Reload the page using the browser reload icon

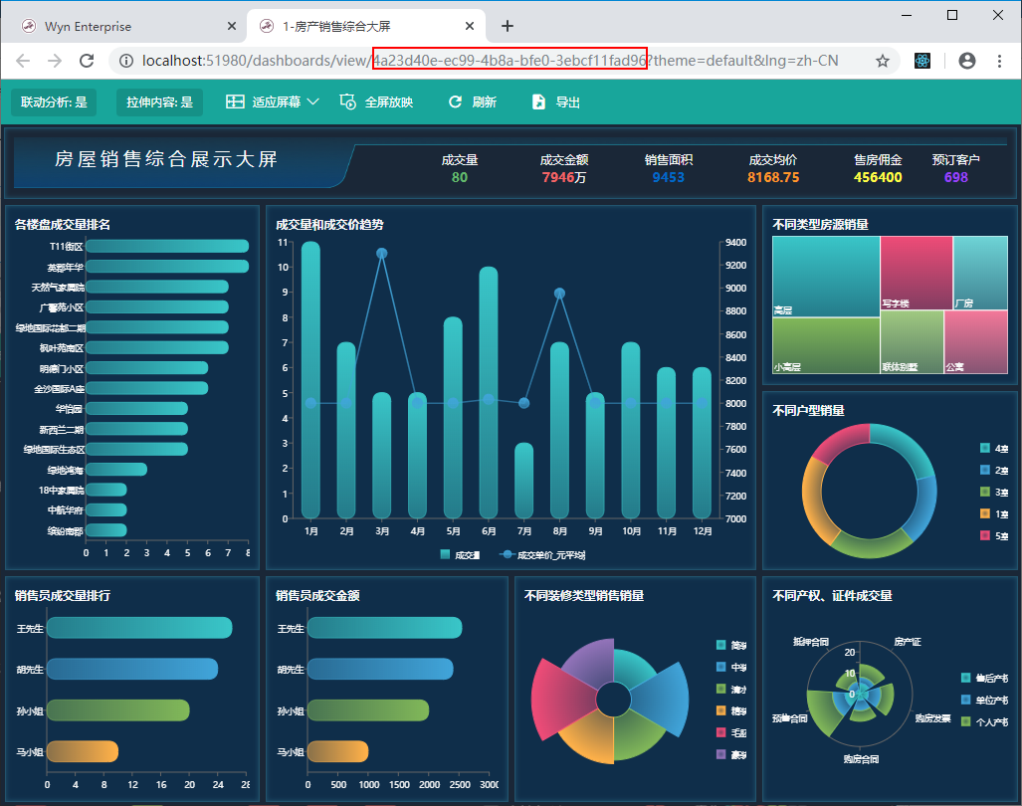(x=87, y=61)
